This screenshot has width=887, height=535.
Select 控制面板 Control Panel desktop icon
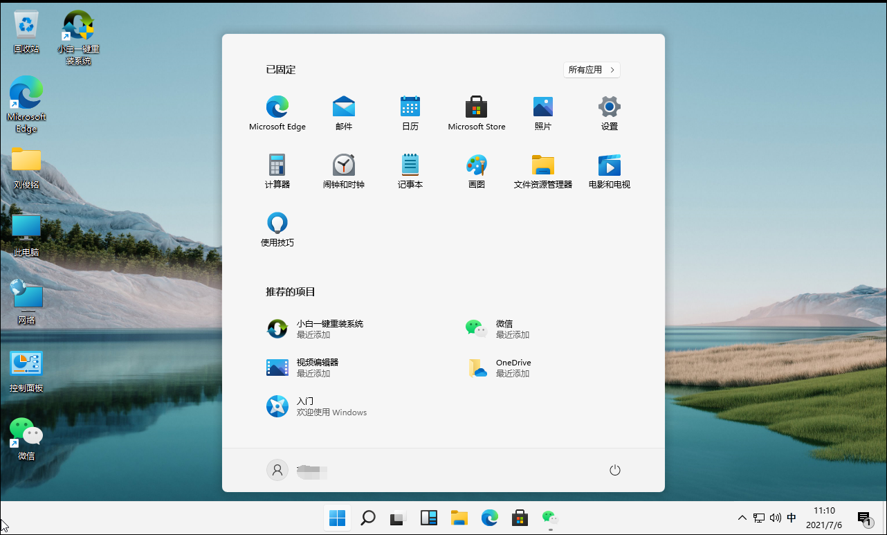(26, 372)
